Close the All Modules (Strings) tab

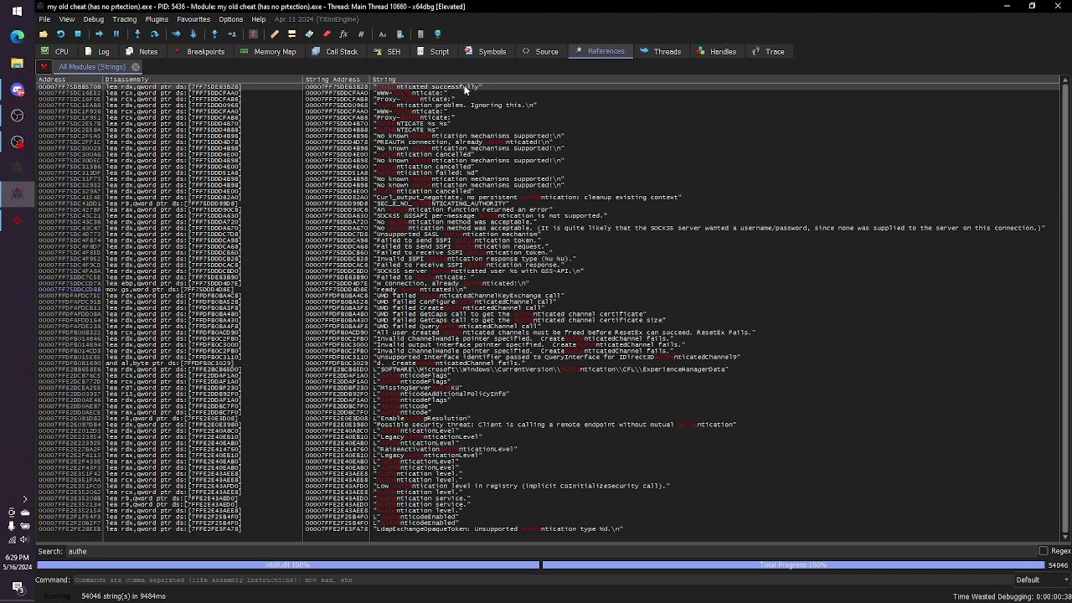coord(136,67)
